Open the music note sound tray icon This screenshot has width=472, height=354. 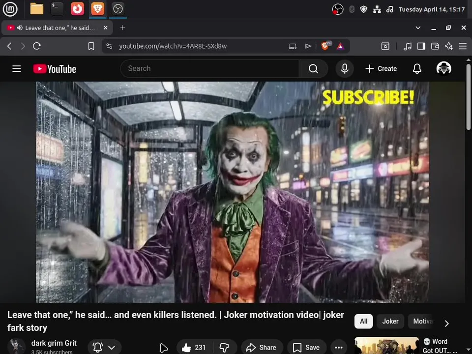(390, 10)
